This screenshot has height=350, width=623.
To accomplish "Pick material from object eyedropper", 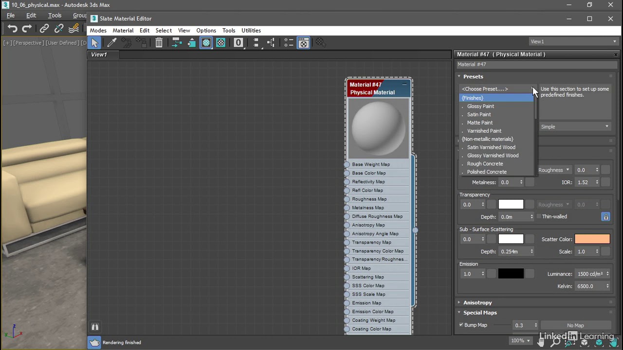I will 111,43.
